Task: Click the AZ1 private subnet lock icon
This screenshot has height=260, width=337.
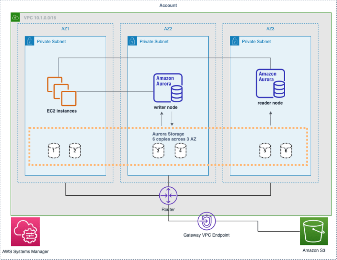Action: tap(29, 41)
